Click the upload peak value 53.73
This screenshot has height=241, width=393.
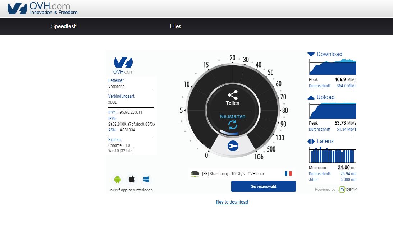point(340,123)
